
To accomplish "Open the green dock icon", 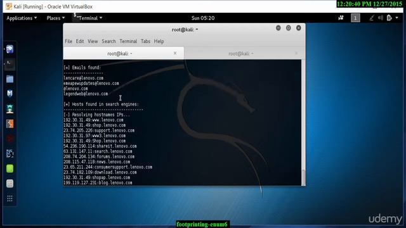I will pyautogui.click(x=10, y=168).
